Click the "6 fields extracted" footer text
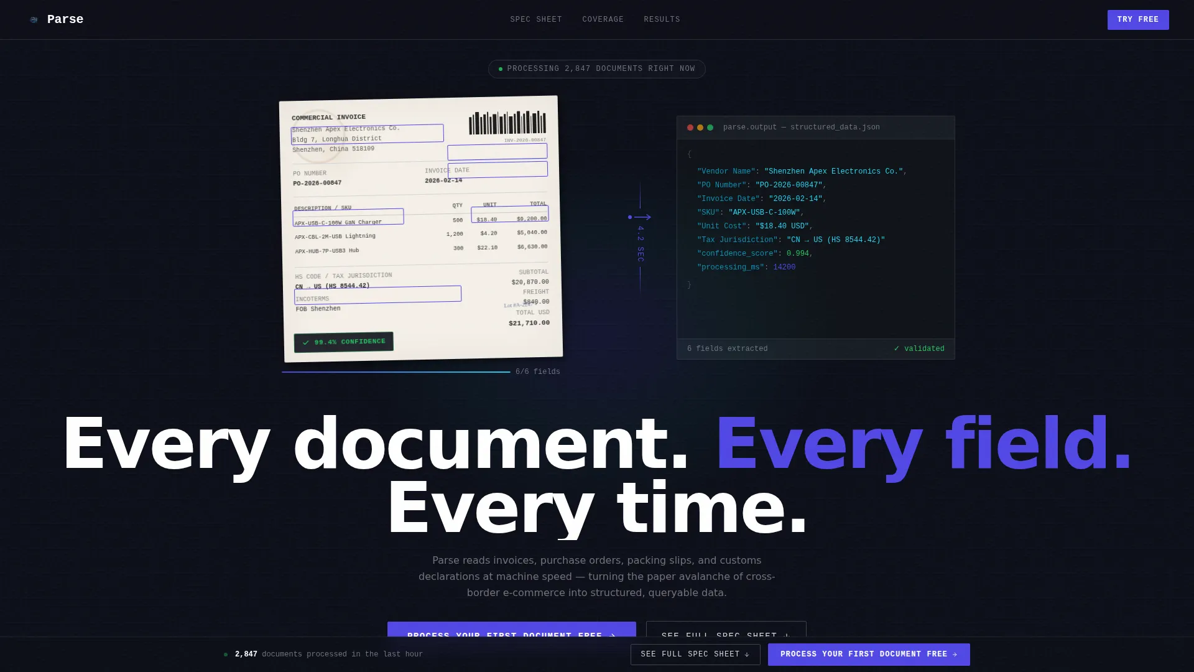This screenshot has height=672, width=1194. click(728, 349)
